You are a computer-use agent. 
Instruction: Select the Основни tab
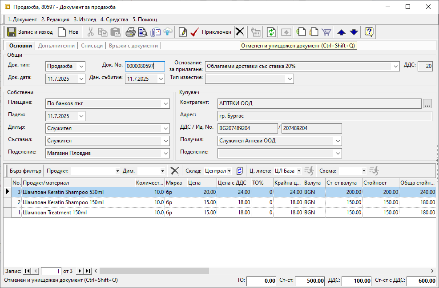click(x=20, y=46)
